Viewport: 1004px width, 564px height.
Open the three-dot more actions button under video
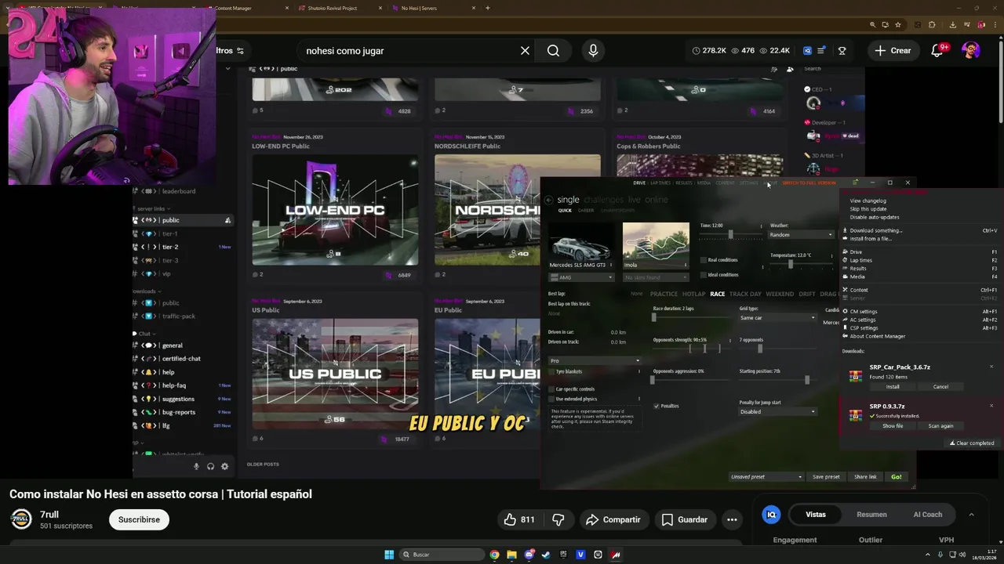[732, 519]
